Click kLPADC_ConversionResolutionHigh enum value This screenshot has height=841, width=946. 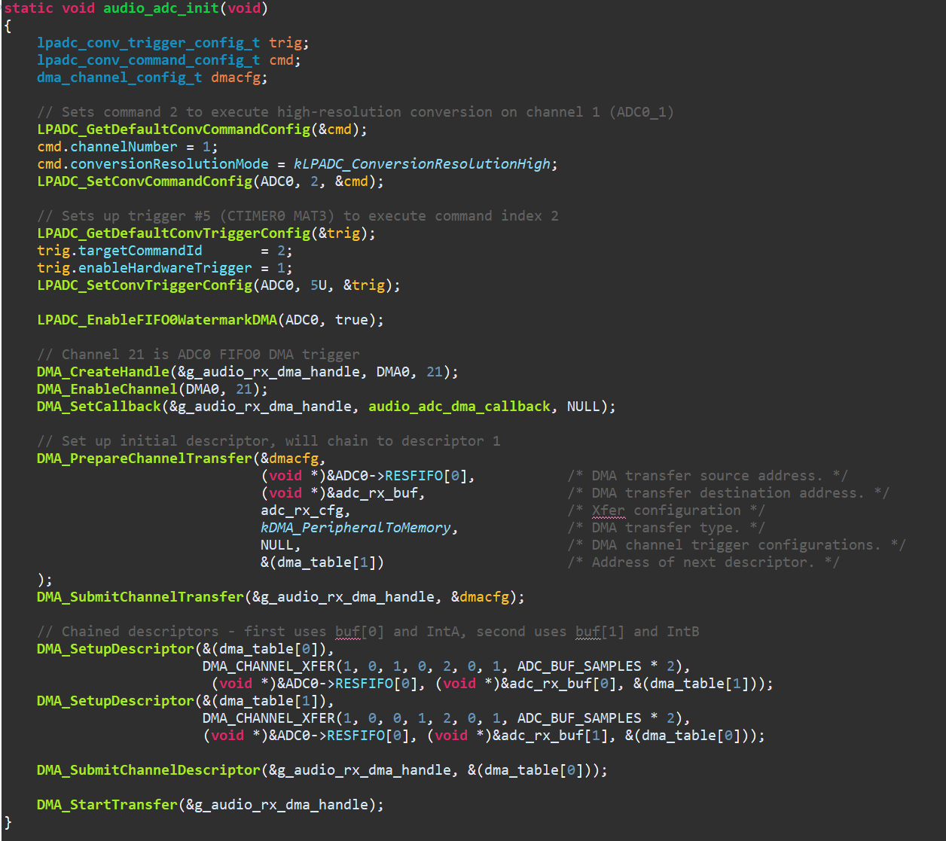[x=422, y=164]
